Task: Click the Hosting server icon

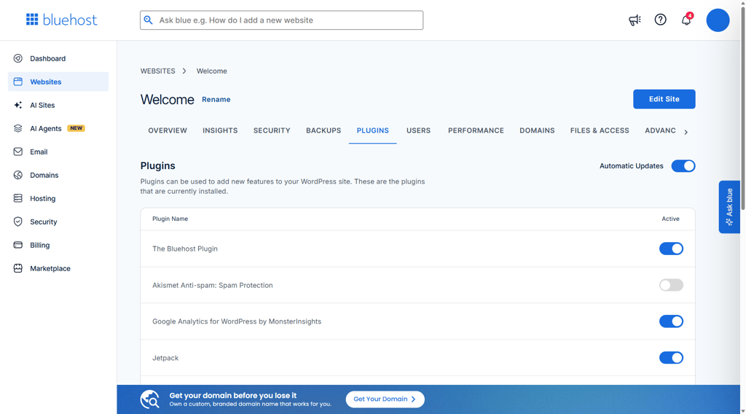Action: click(18, 198)
